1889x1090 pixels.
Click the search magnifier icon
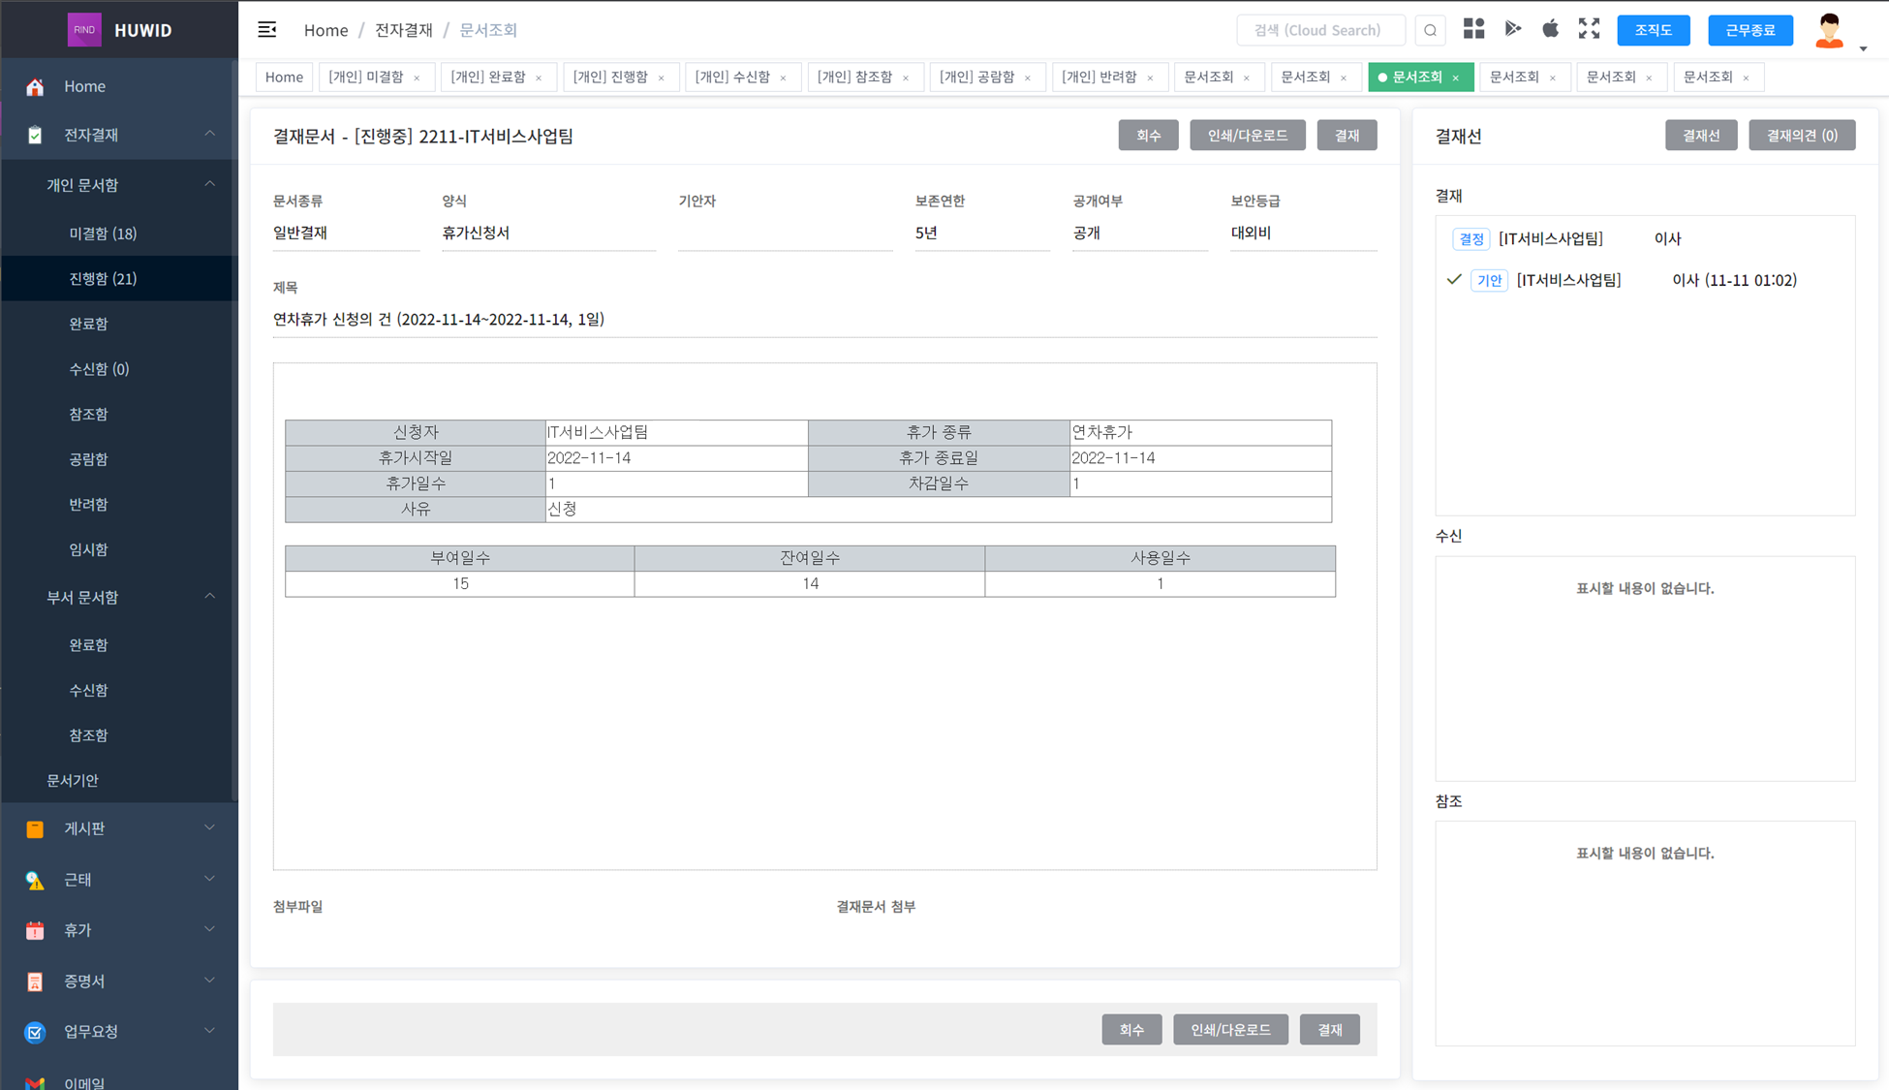1430,30
